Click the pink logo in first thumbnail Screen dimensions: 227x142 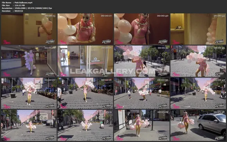click(x=7, y=42)
